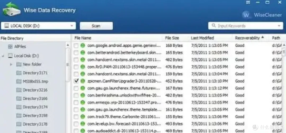The image size is (286, 133).
Task: Click the green status dot for com.gau.go.launcherex.theme.futurew
Action: pyautogui.click(x=83, y=88)
